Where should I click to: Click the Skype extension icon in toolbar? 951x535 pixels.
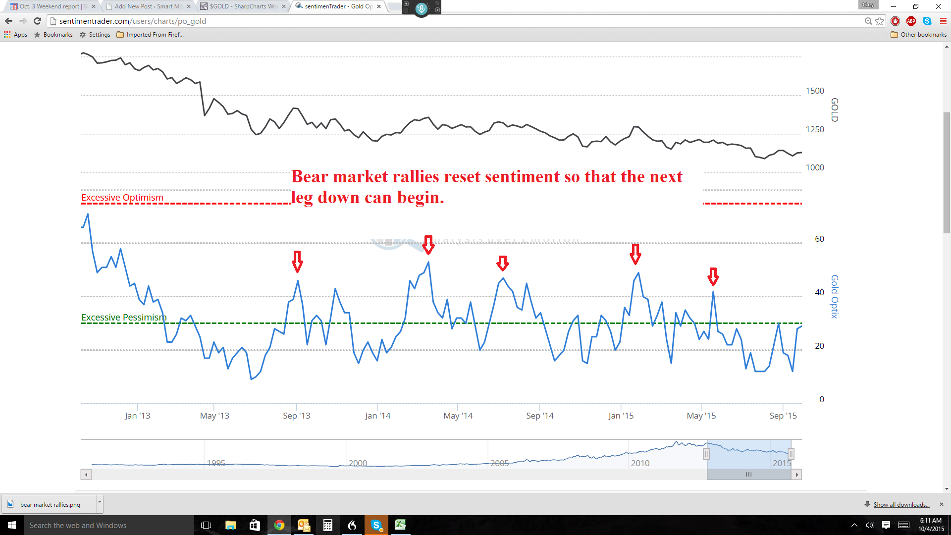point(927,21)
